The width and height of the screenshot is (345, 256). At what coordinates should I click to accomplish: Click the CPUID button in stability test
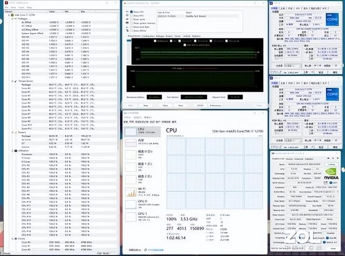(200, 106)
